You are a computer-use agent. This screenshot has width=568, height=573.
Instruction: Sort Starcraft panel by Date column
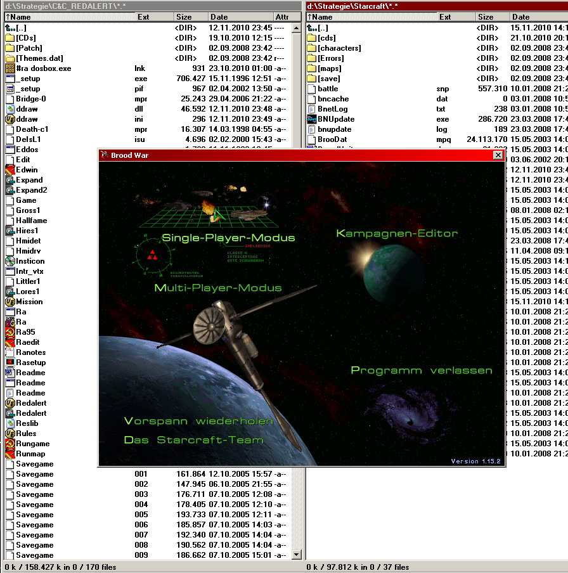click(539, 17)
